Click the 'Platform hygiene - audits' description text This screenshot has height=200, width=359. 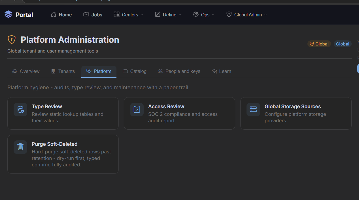99,88
